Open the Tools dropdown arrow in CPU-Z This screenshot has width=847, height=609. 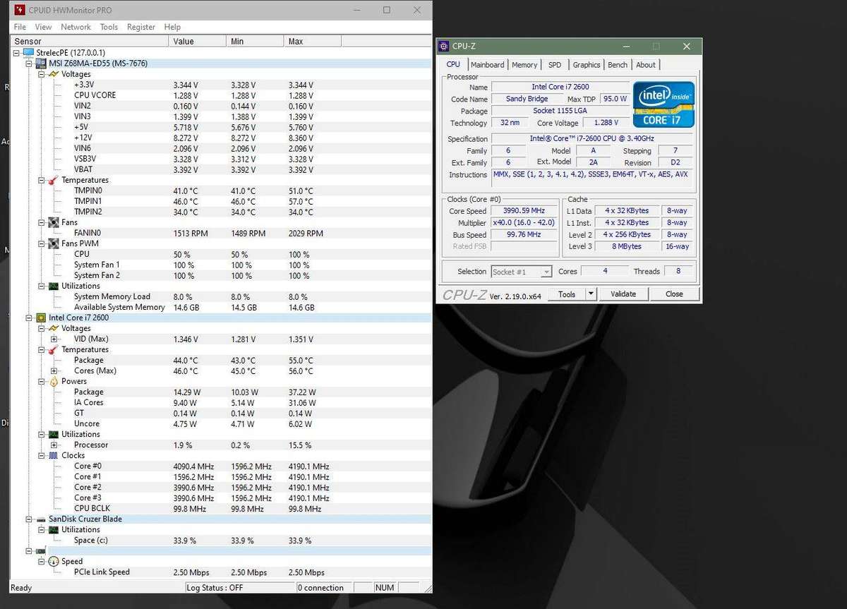(x=591, y=294)
